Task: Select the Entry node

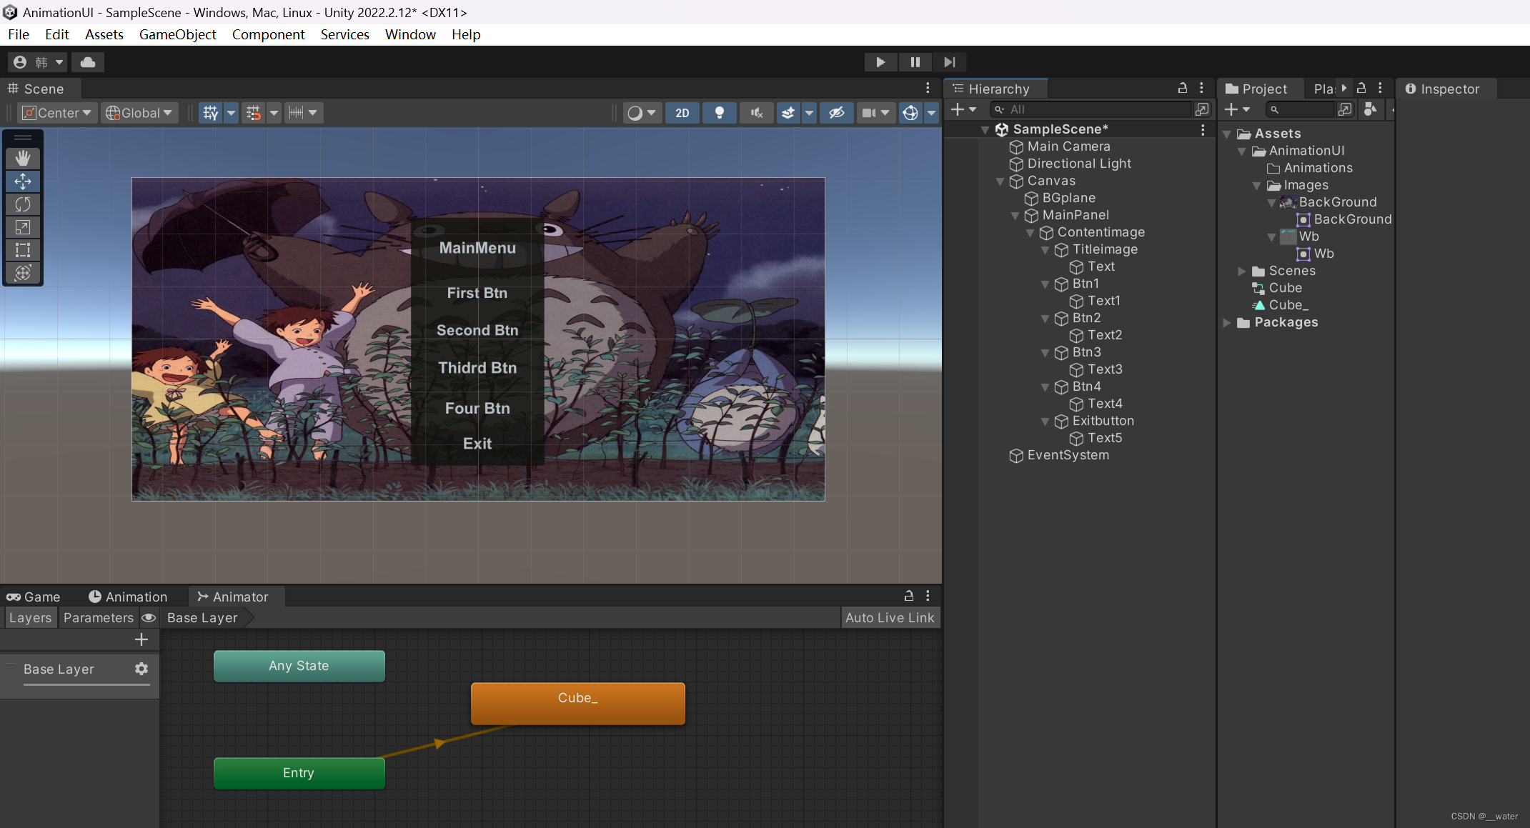Action: click(299, 773)
